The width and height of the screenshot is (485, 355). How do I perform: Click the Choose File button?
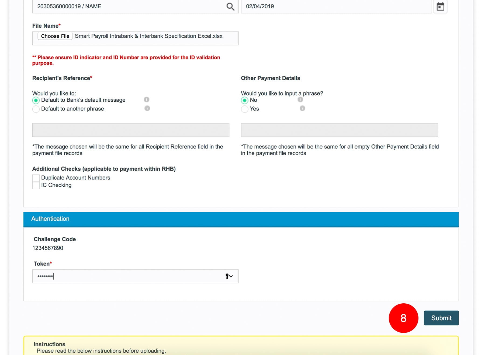[55, 36]
